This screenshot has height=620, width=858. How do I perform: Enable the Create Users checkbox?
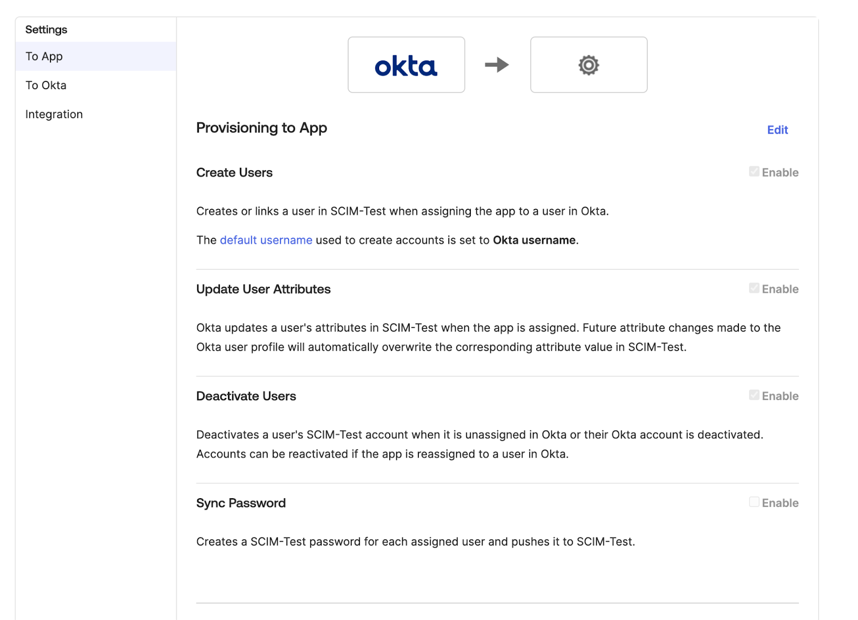754,172
